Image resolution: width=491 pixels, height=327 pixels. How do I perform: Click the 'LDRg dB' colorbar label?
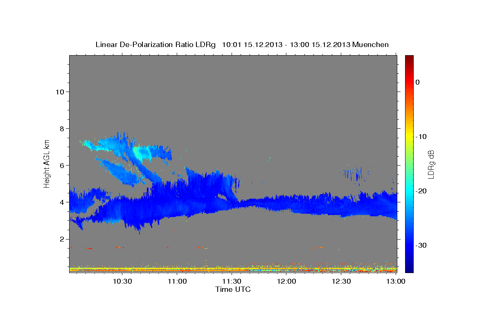[431, 164]
